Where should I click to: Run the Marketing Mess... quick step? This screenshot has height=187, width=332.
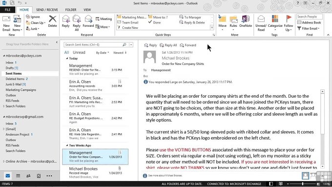(x=131, y=17)
